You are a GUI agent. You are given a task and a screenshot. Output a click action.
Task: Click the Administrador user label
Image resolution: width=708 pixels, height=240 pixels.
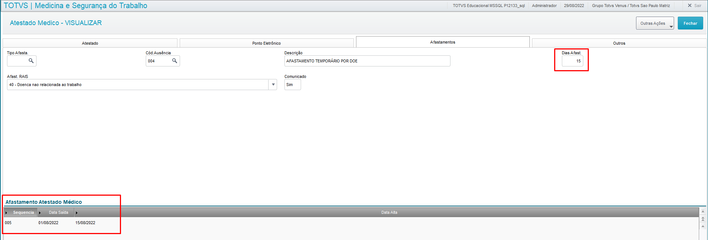[x=544, y=6]
